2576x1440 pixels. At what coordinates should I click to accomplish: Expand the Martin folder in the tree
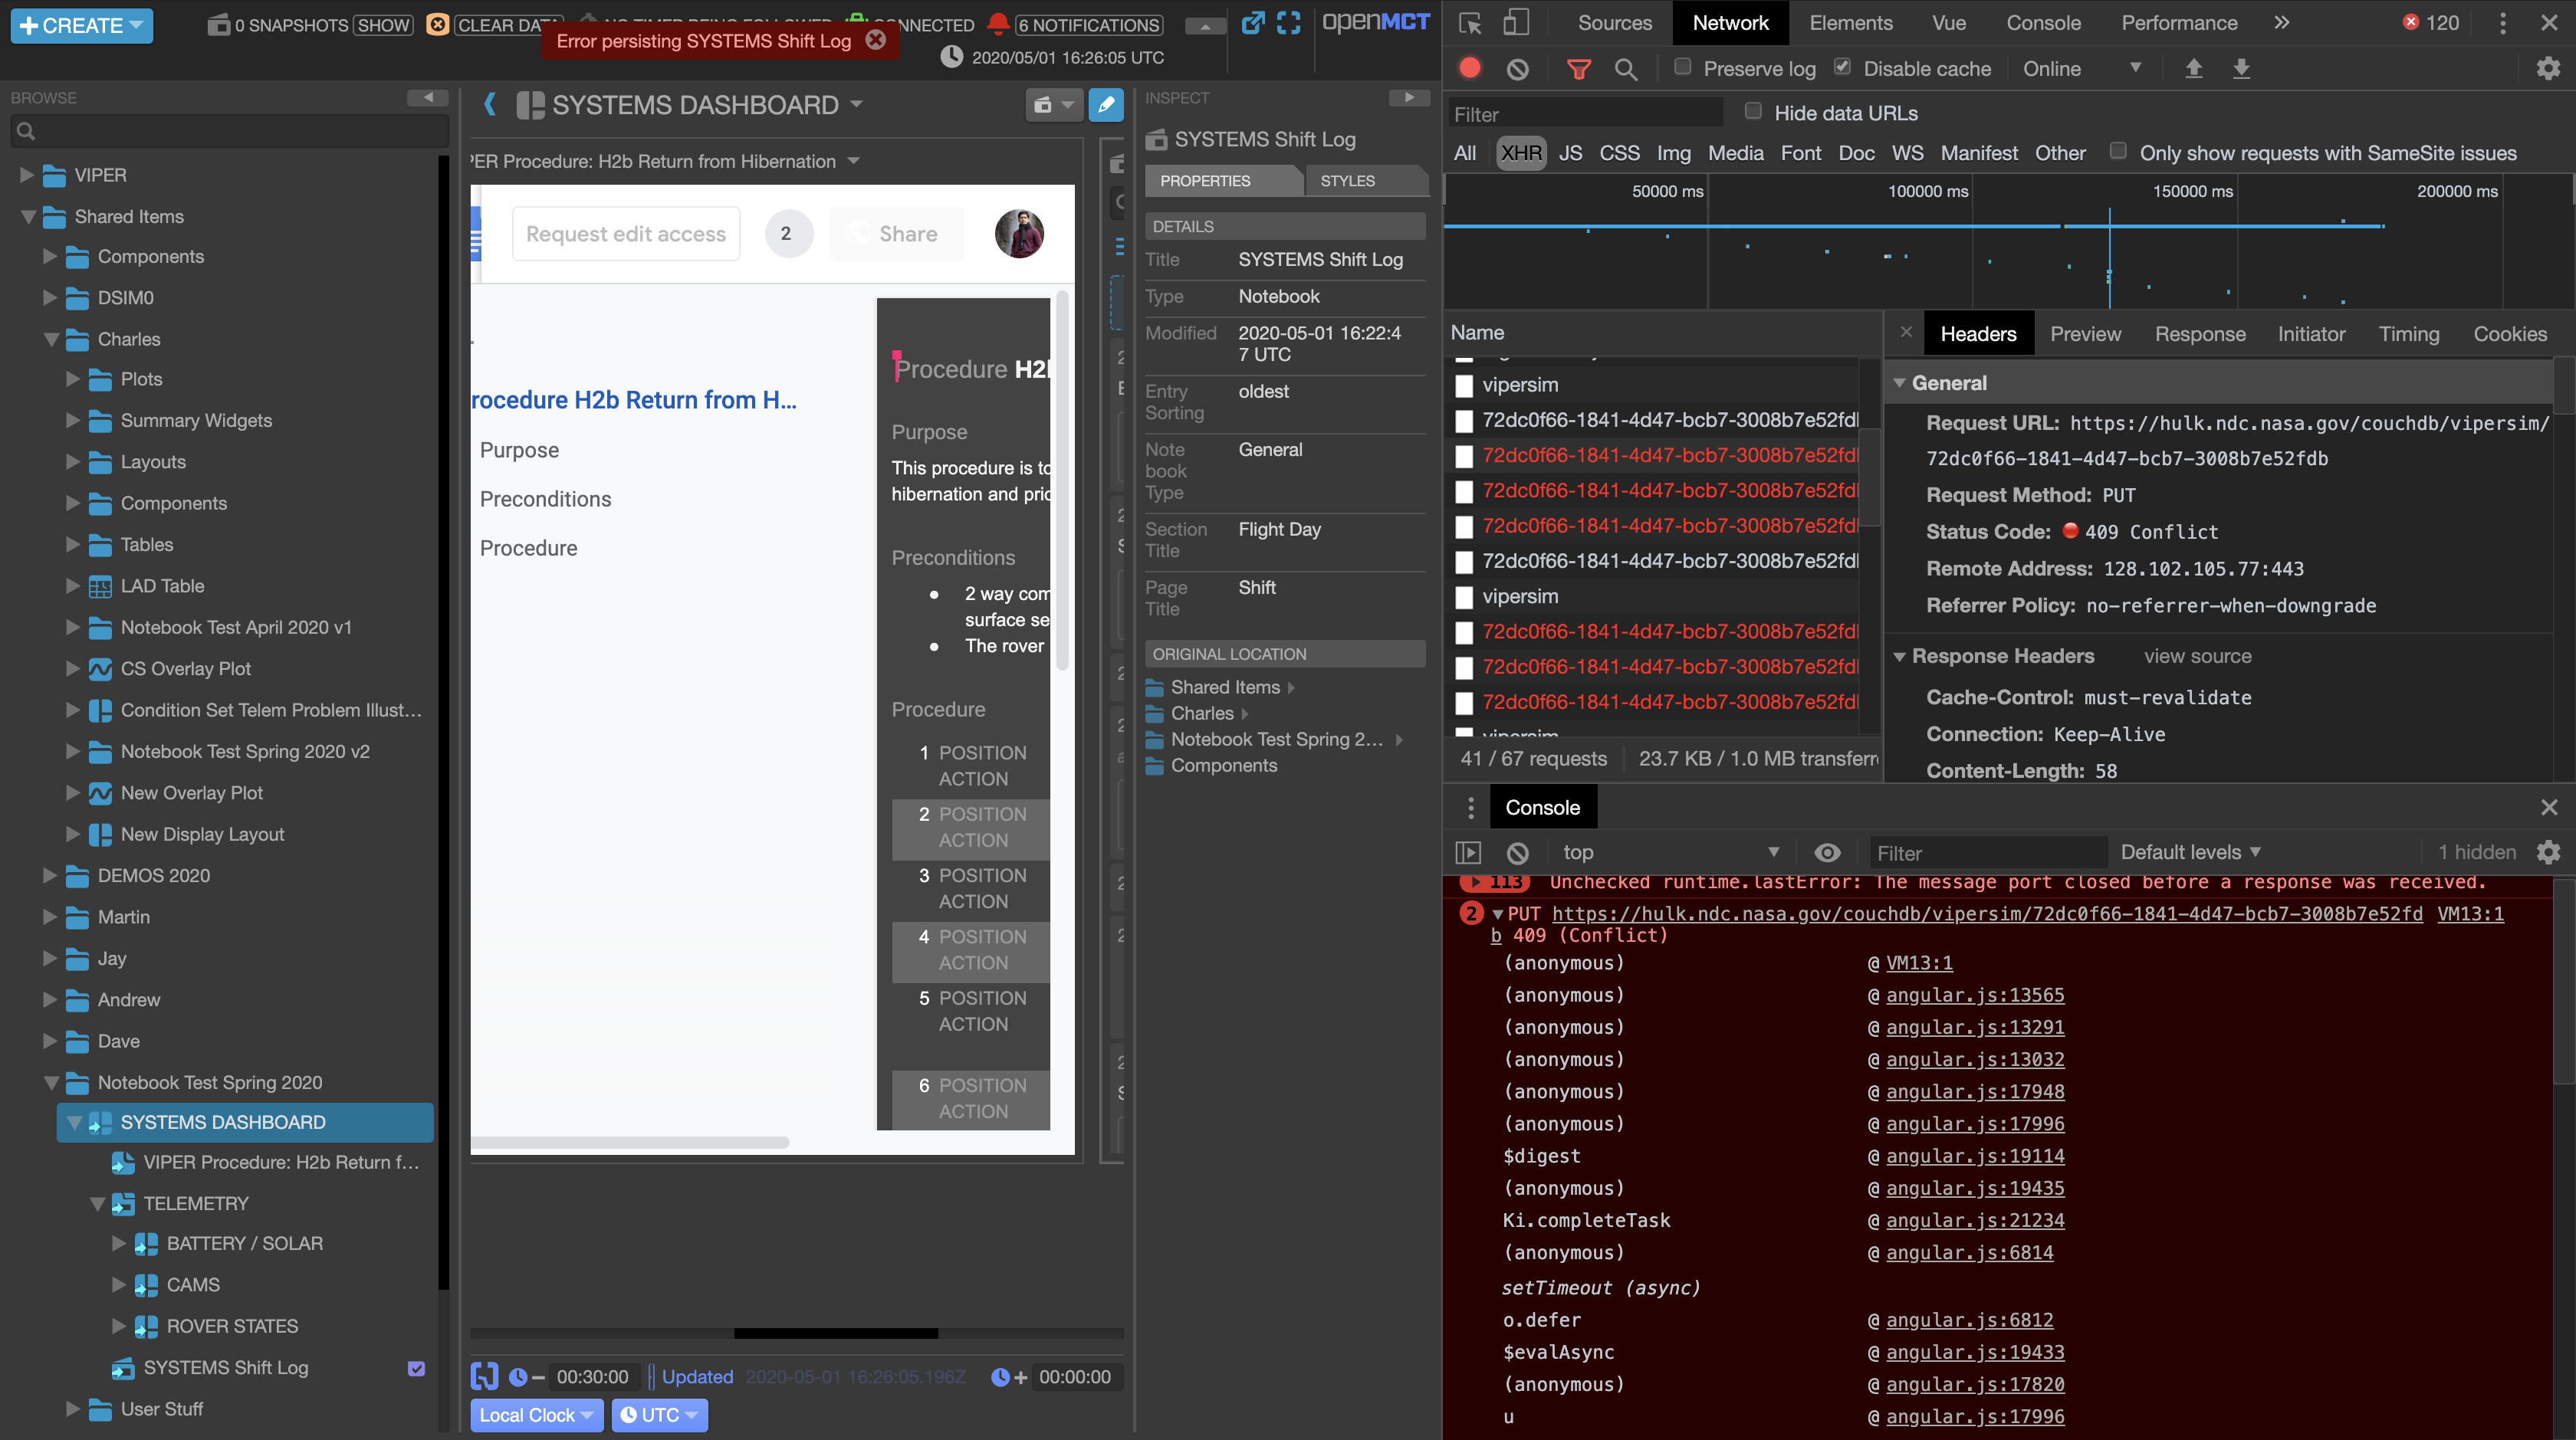click(x=50, y=917)
